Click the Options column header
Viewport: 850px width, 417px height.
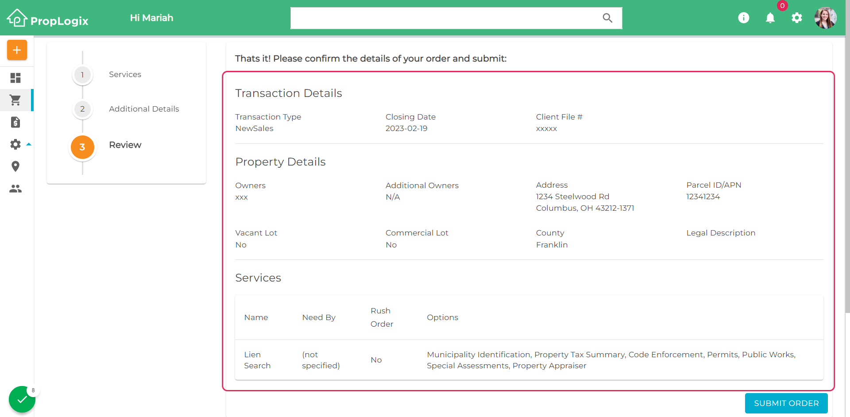[442, 317]
